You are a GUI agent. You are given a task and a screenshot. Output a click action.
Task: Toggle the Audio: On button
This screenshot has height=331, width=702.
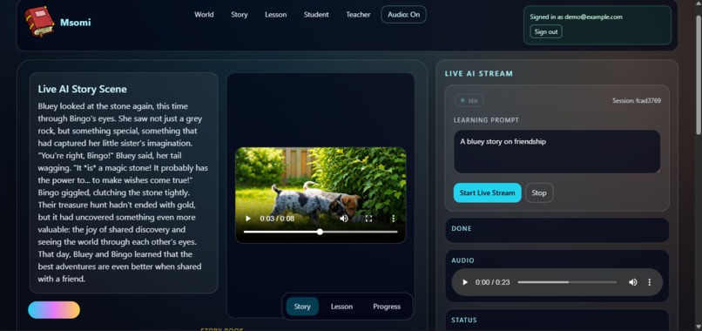(x=403, y=14)
